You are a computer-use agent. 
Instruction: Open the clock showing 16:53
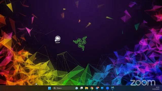click(x=157, y=87)
